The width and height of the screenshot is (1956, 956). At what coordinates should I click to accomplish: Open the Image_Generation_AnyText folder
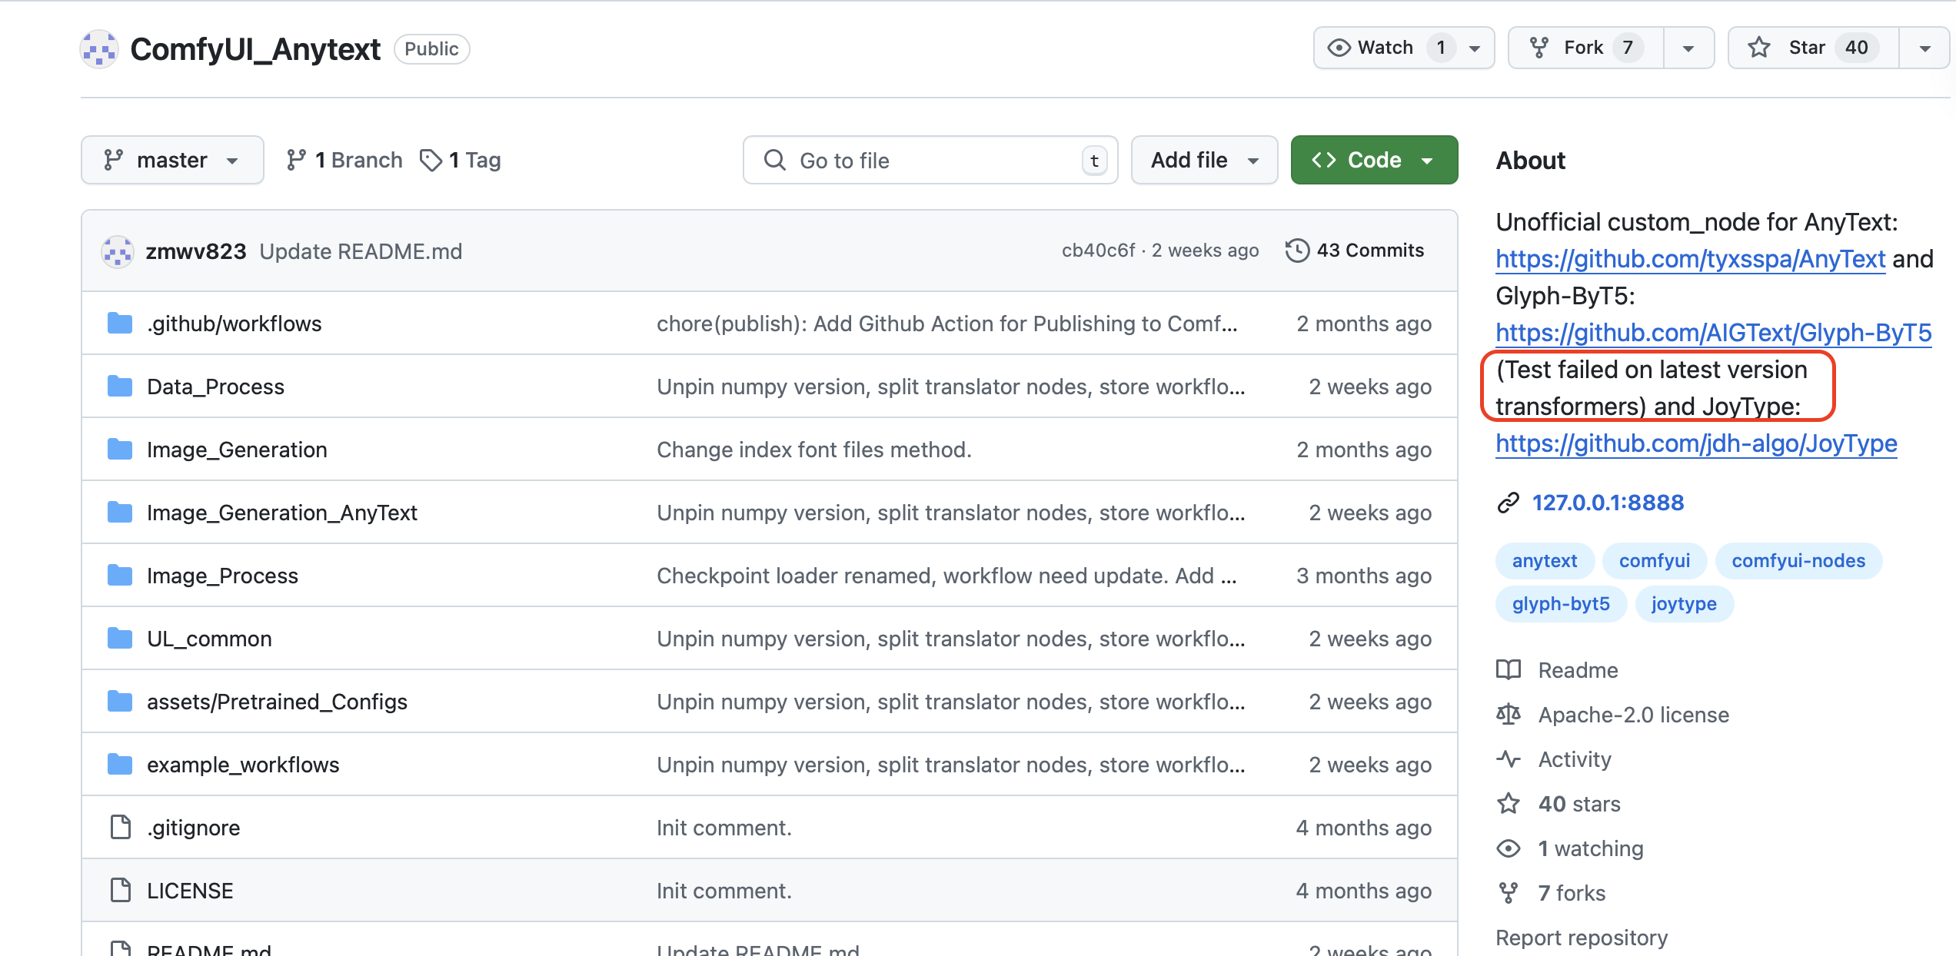pyautogui.click(x=281, y=513)
